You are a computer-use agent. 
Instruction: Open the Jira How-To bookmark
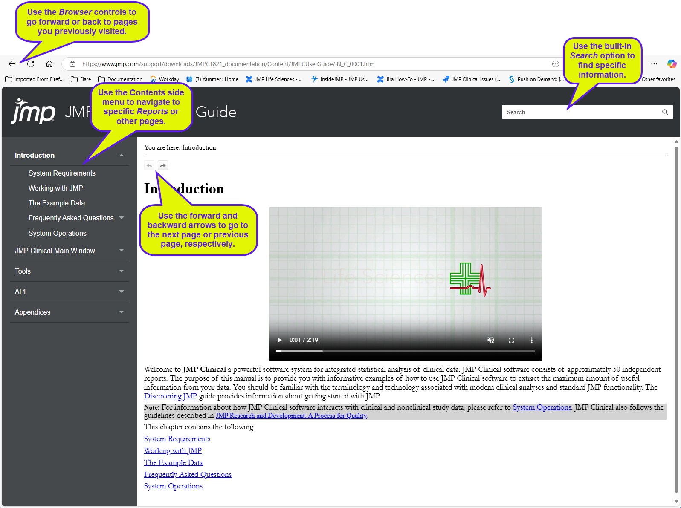click(406, 79)
